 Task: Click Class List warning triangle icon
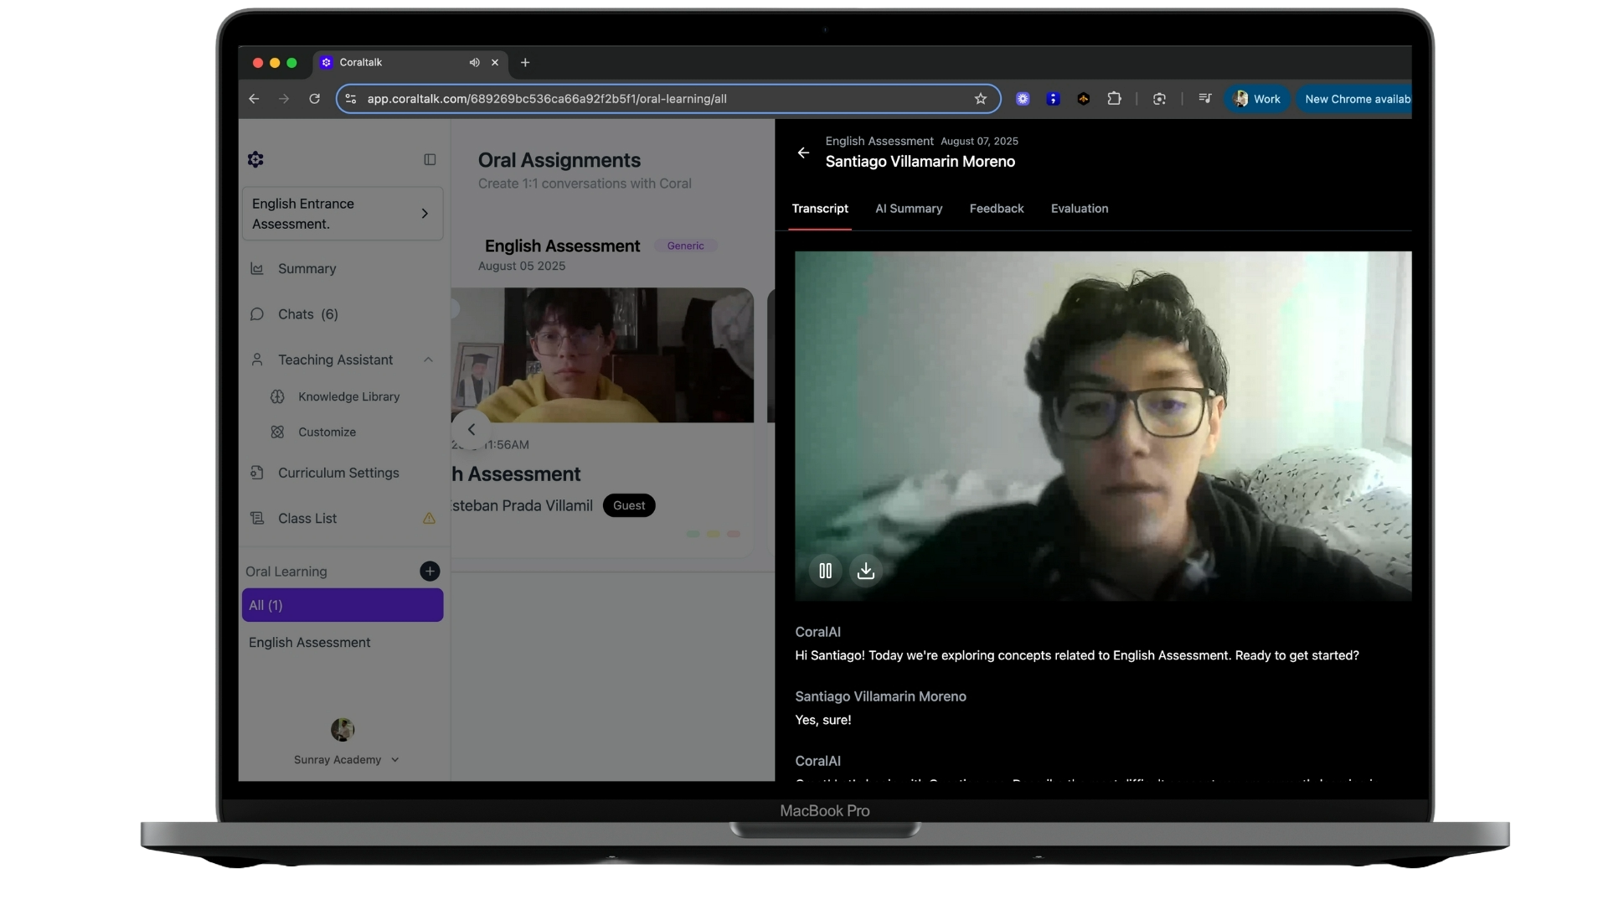(429, 519)
